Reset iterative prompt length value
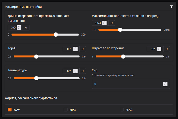This screenshot has width=178, height=119. point(26,27)
